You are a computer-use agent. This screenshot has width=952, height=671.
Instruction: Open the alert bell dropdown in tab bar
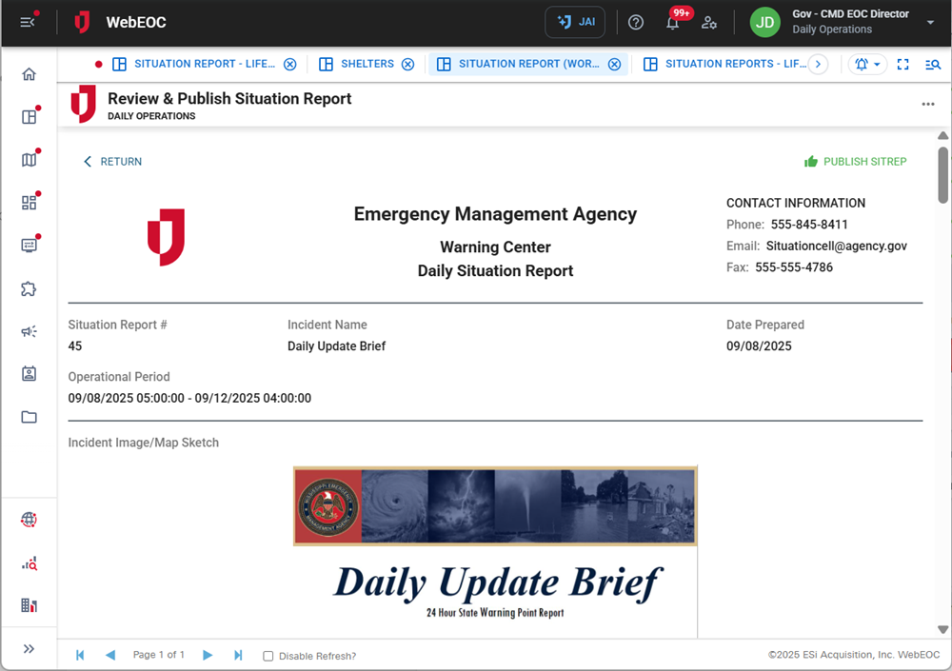(867, 65)
